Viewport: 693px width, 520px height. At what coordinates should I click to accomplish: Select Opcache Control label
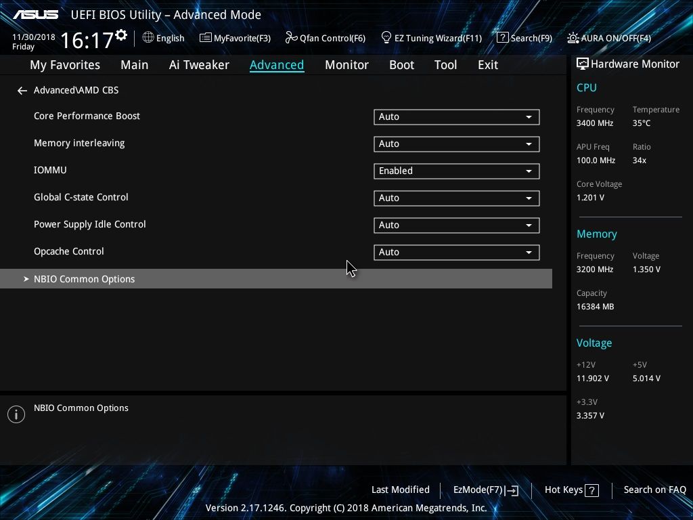click(69, 252)
